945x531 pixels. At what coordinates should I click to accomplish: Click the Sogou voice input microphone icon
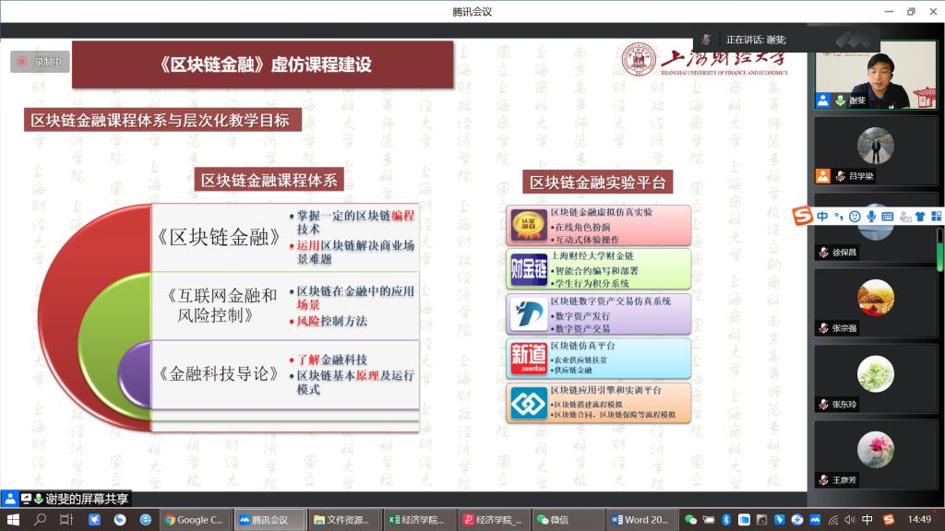[x=870, y=216]
